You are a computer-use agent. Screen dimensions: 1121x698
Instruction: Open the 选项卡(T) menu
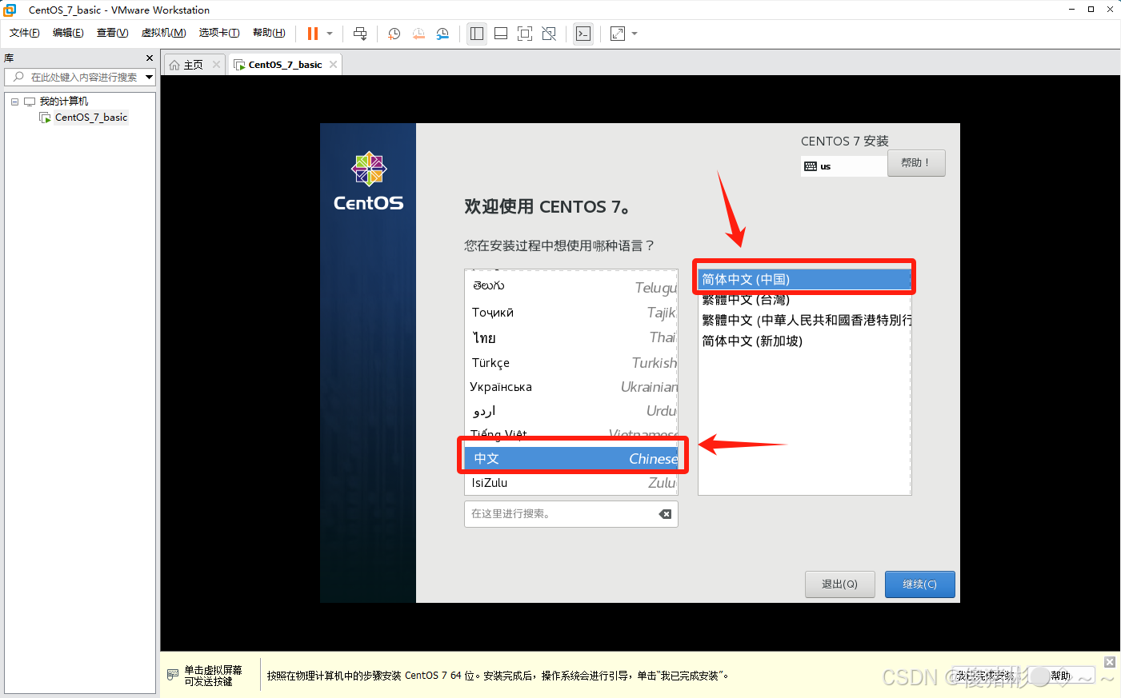click(219, 33)
